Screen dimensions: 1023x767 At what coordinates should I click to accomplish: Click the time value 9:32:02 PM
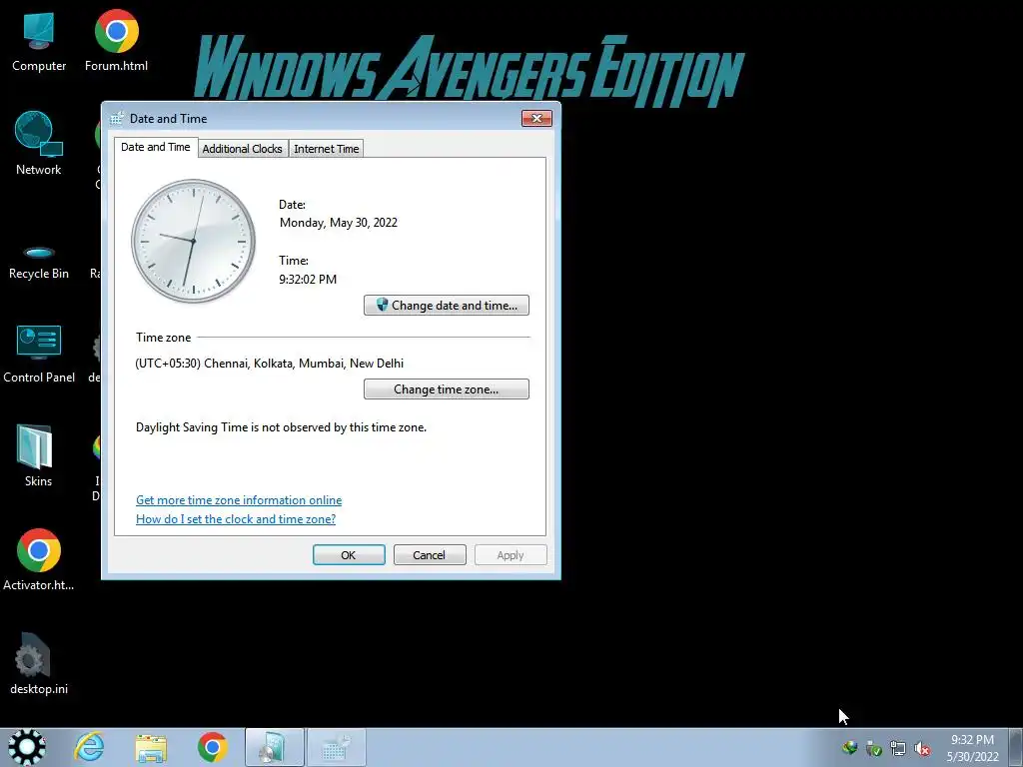tap(308, 280)
